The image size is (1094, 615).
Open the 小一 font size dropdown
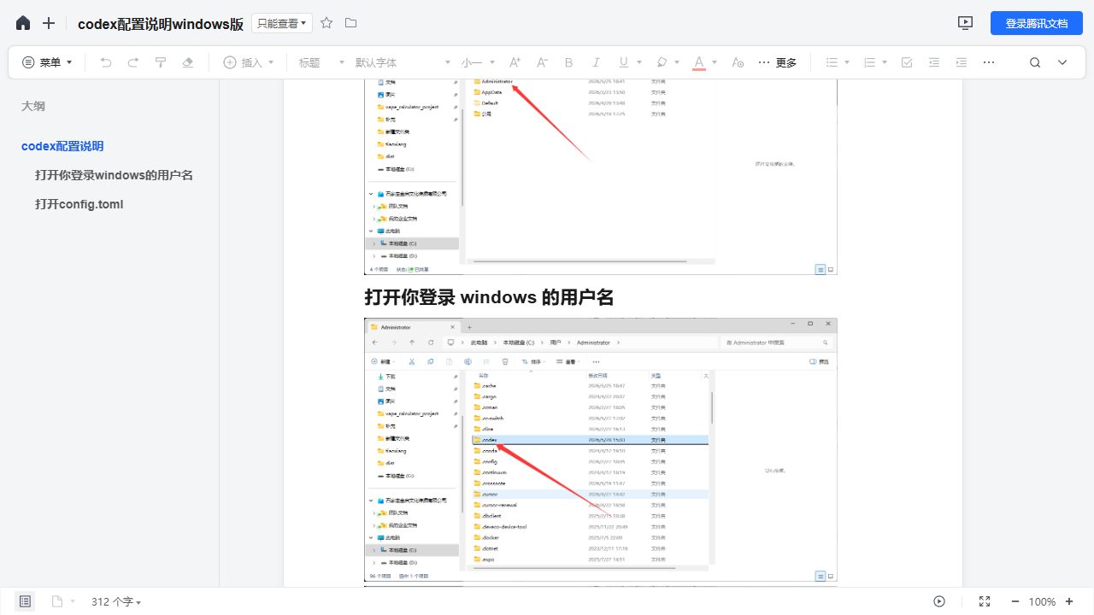(478, 62)
